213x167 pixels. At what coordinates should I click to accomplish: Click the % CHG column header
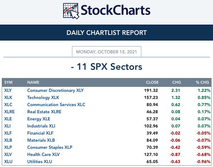pyautogui.click(x=202, y=82)
